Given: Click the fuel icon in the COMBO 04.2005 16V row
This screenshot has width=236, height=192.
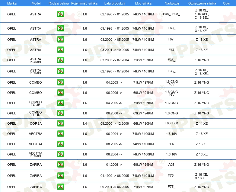Looking at the screenshot, I should point(60,82).
